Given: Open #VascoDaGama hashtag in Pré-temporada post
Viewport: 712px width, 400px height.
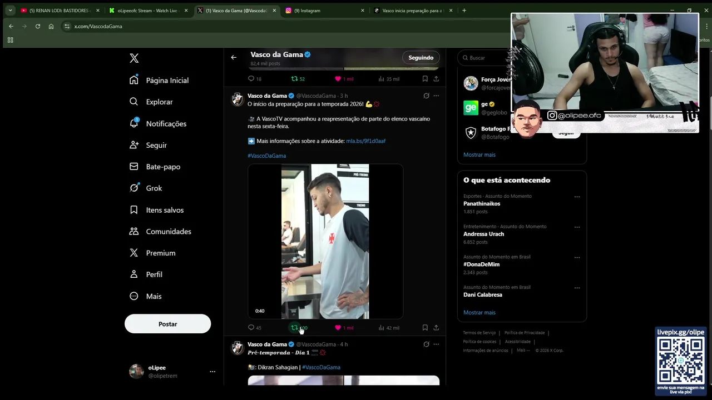Looking at the screenshot, I should point(321,367).
